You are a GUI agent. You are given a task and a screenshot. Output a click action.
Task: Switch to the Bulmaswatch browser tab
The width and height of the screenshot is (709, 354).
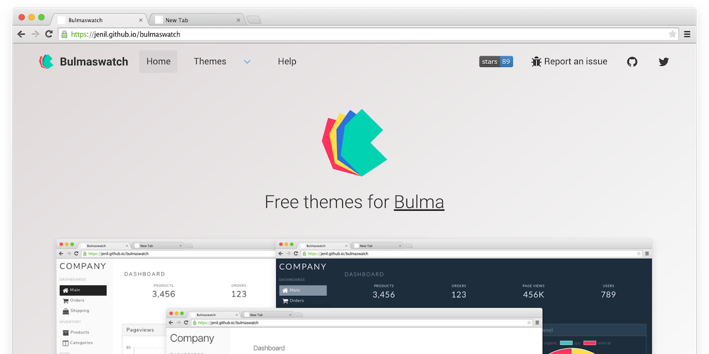point(100,20)
